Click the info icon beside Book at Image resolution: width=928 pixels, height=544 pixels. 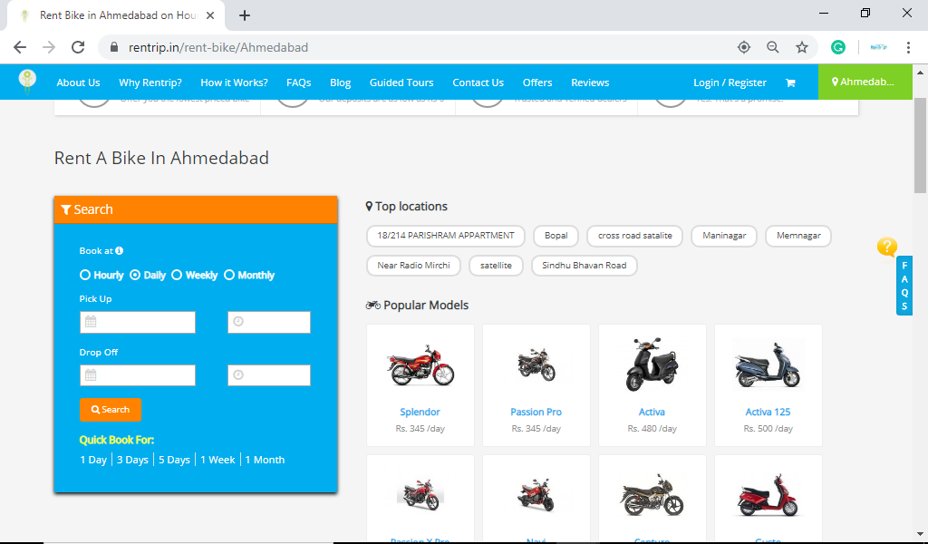[x=119, y=250]
